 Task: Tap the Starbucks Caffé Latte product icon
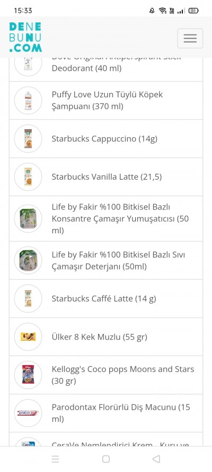[28, 299]
